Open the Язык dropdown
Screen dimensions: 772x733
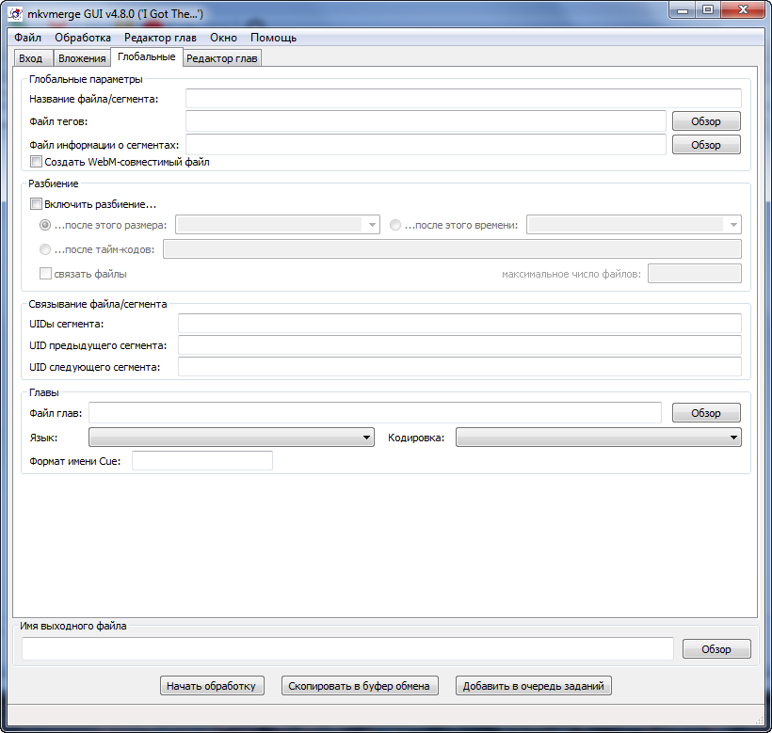click(232, 437)
